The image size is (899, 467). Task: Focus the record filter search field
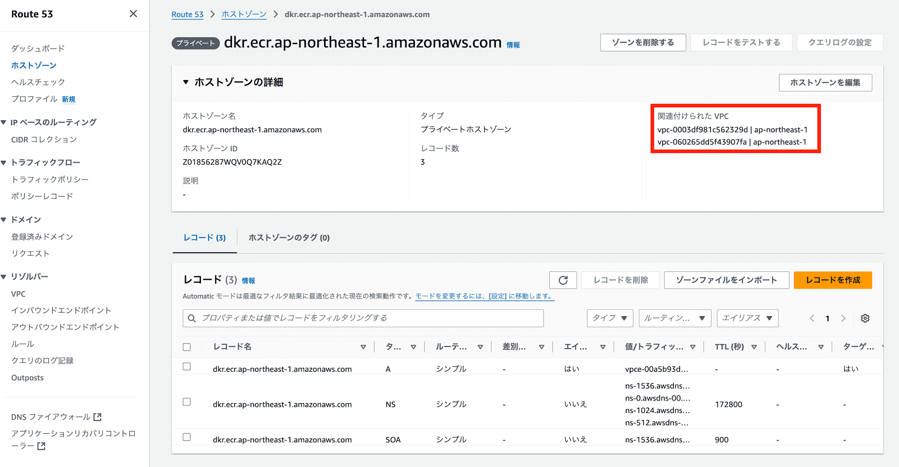(x=363, y=318)
